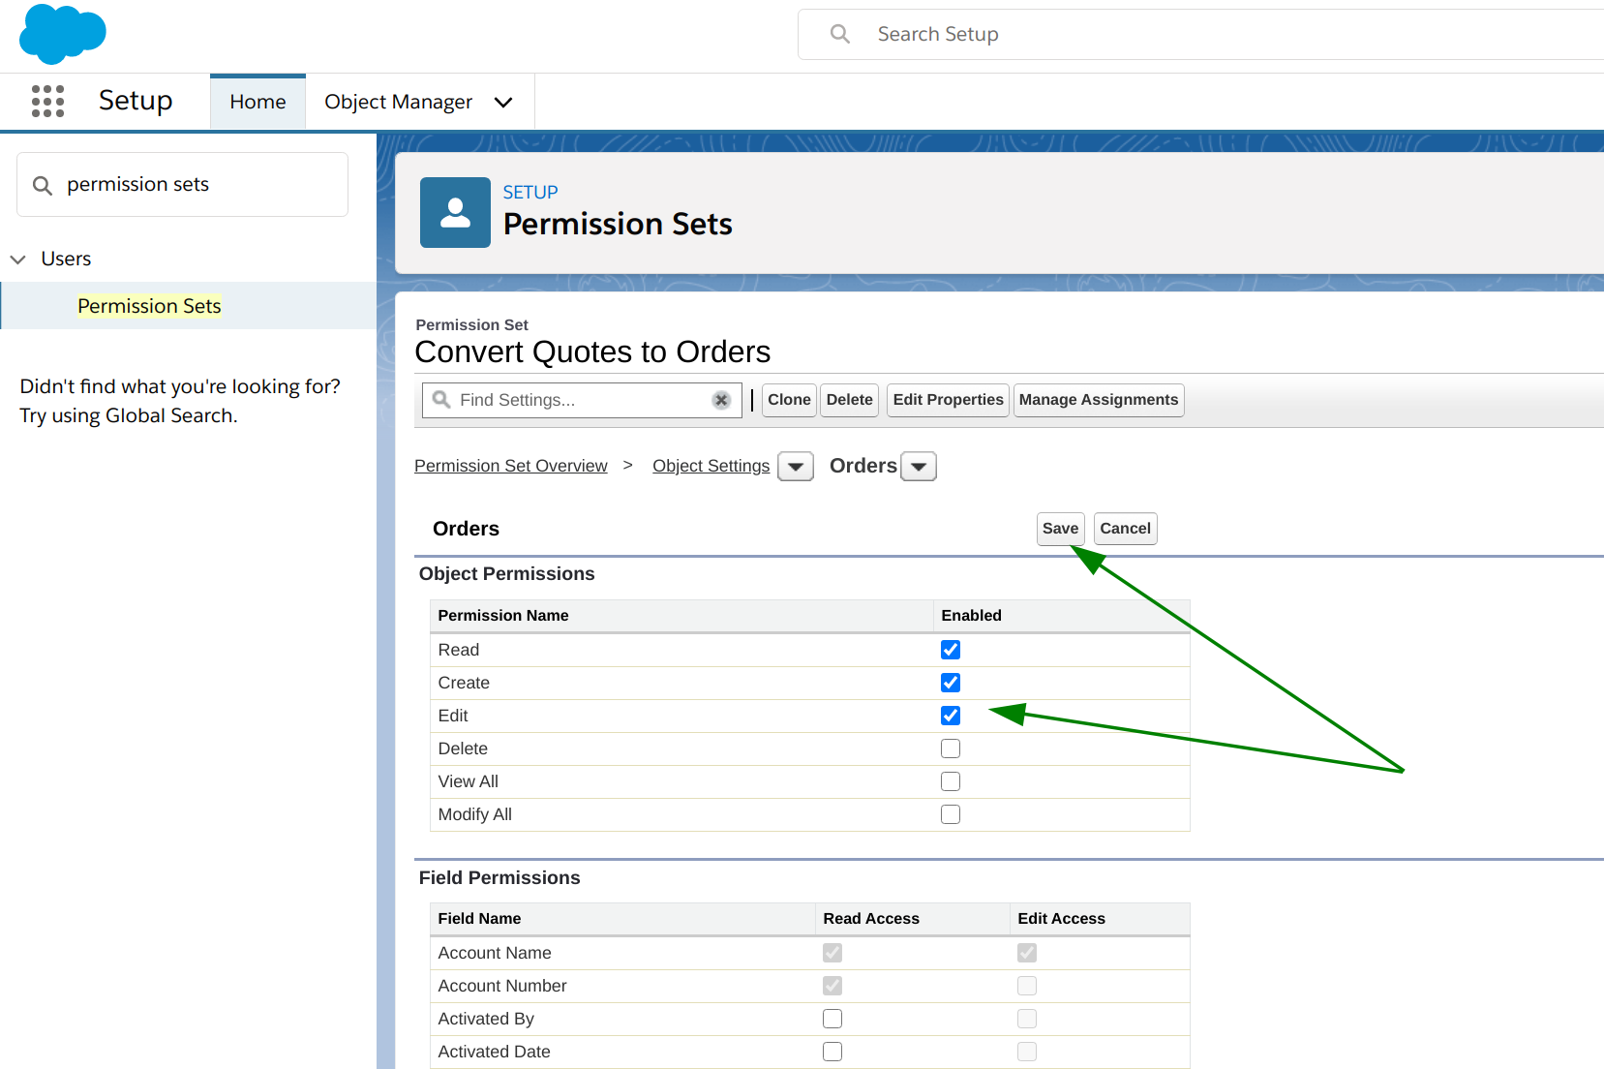This screenshot has width=1604, height=1069.
Task: Focus the Search Setup input field
Action: coord(1200,34)
